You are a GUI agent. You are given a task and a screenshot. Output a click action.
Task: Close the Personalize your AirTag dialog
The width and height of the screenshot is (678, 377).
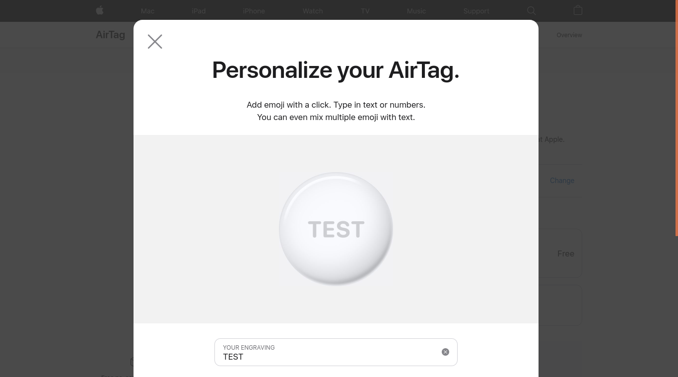pyautogui.click(x=155, y=42)
